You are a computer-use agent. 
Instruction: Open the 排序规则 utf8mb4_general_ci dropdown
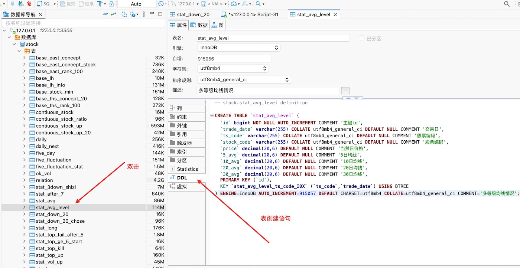(244, 79)
